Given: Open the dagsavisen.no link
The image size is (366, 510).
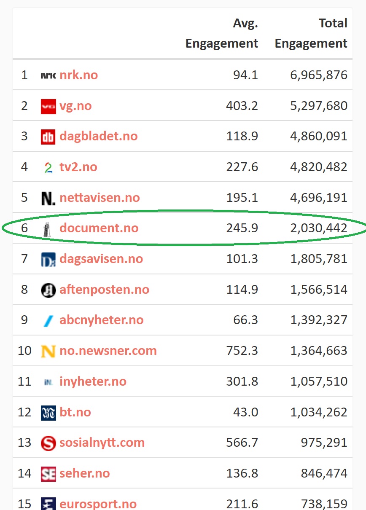Looking at the screenshot, I should pos(101,259).
